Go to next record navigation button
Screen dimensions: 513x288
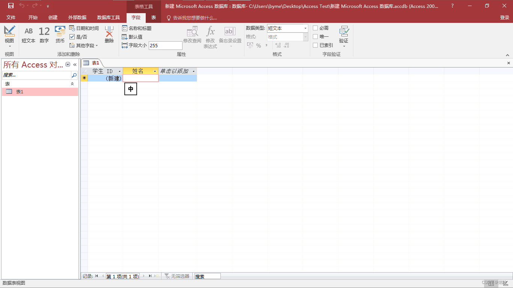click(143, 276)
